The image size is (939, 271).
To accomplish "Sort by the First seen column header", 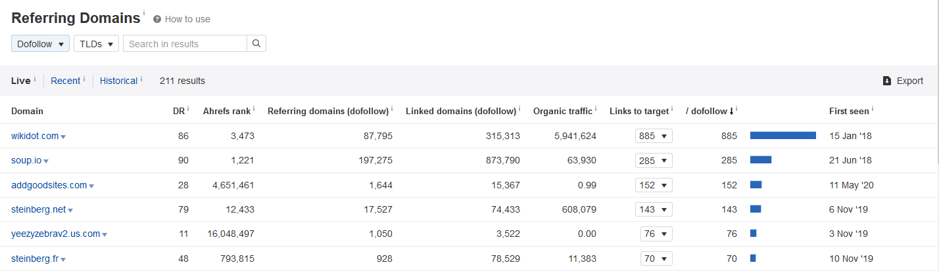I will click(849, 111).
